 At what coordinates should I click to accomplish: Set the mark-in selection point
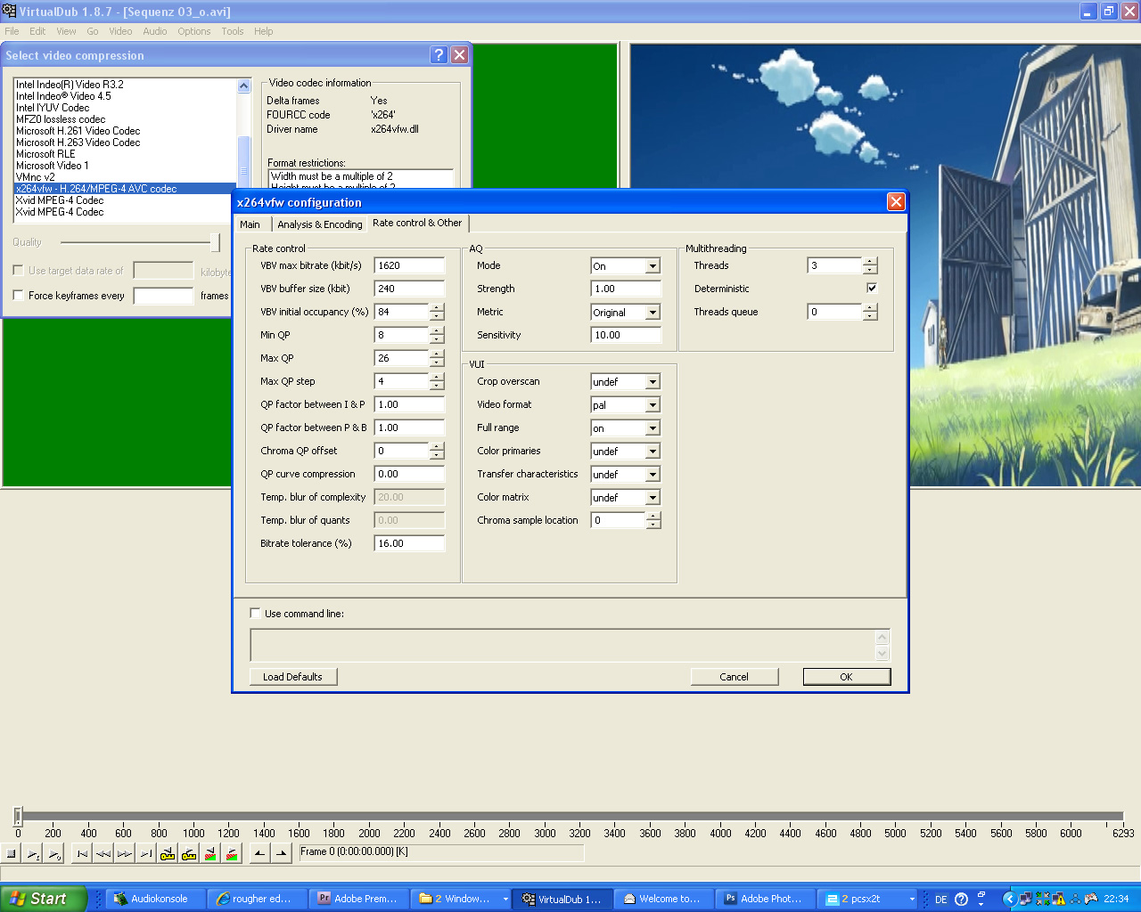pyautogui.click(x=259, y=853)
